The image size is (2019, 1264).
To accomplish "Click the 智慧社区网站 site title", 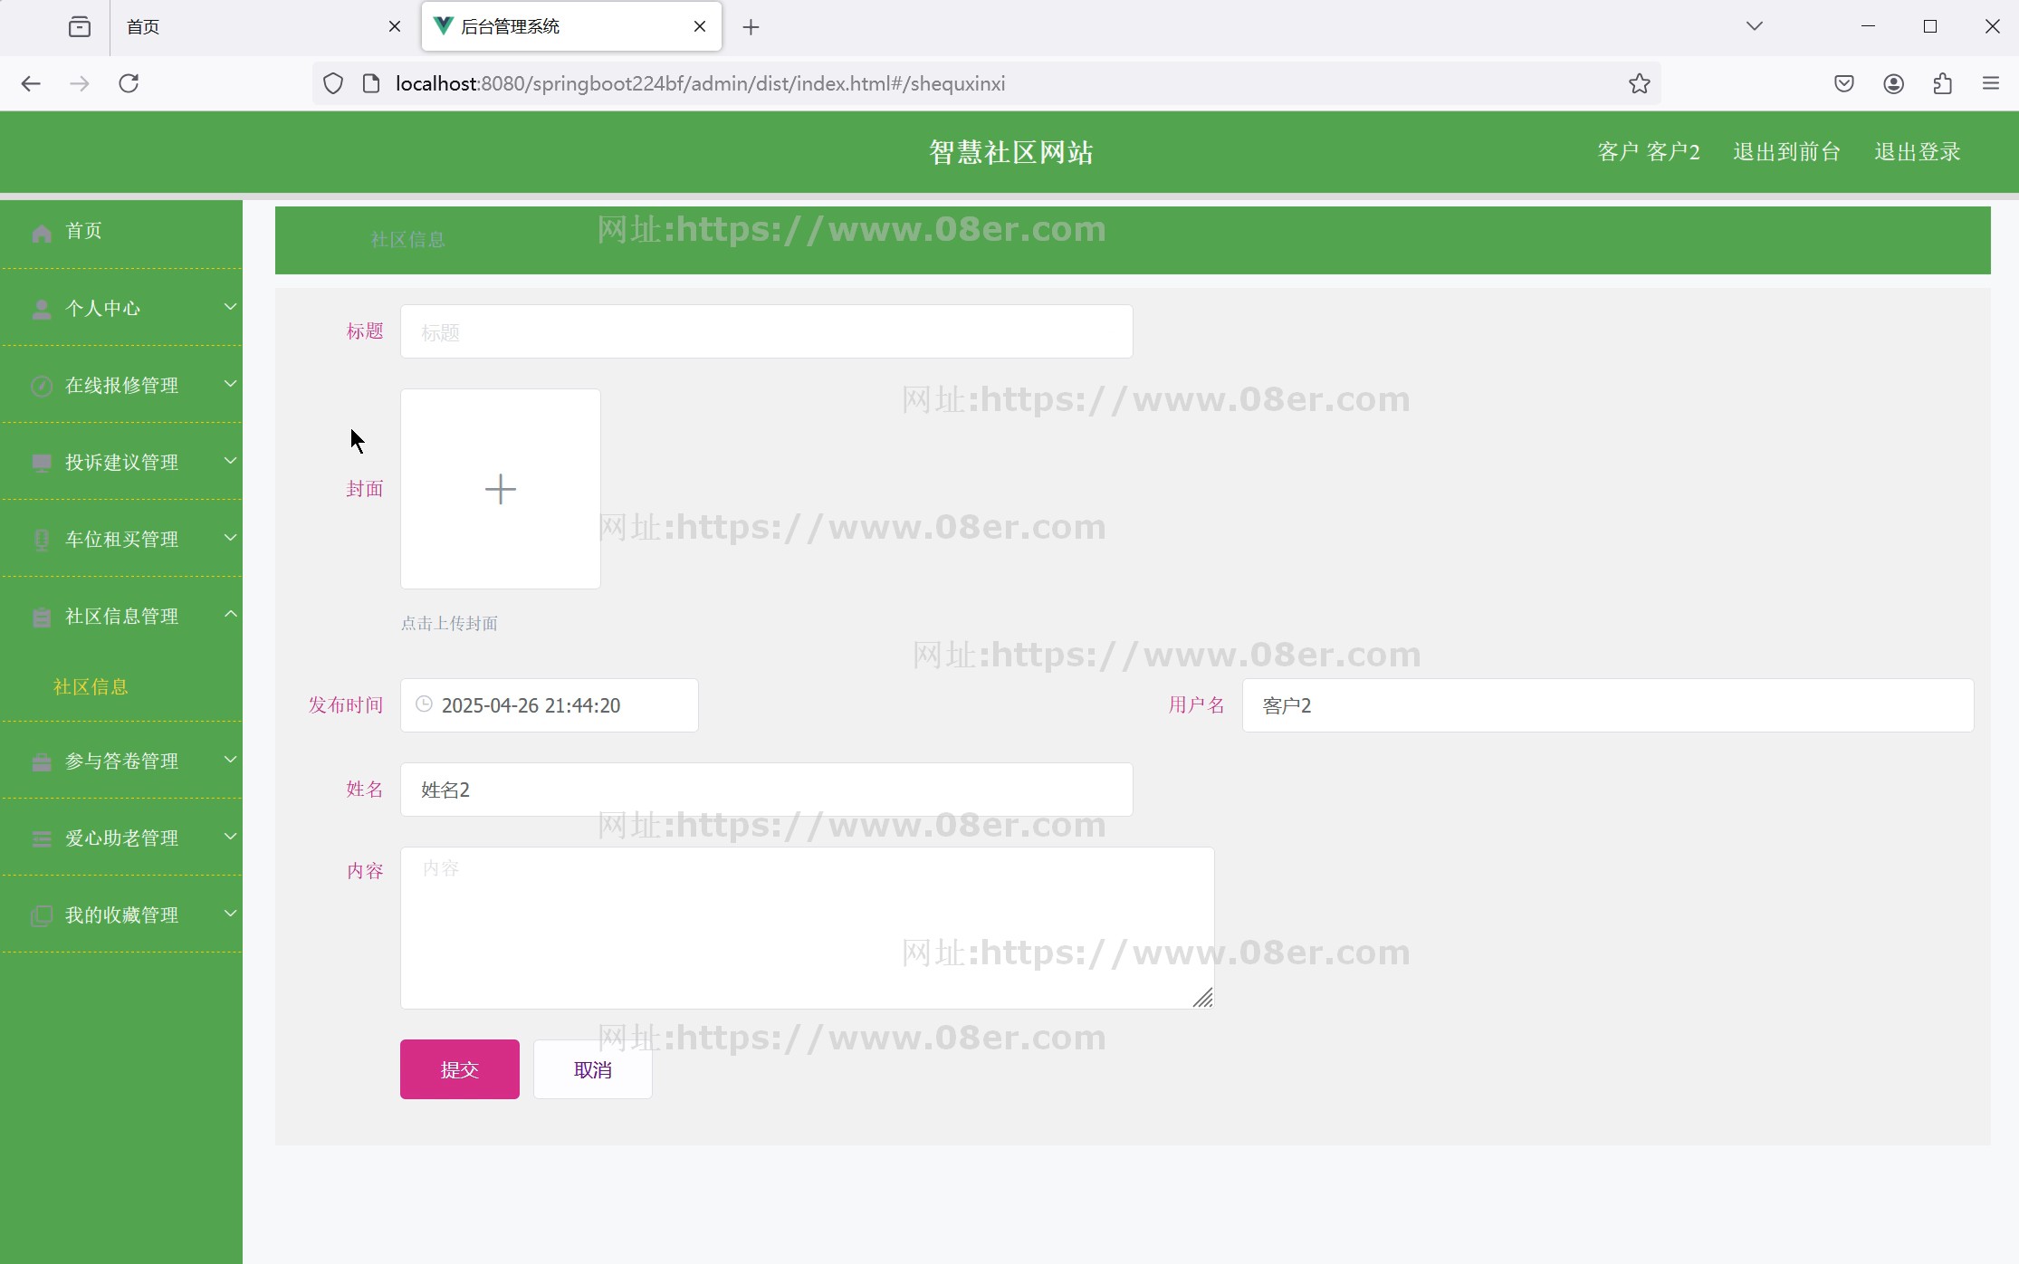I will [x=1011, y=152].
